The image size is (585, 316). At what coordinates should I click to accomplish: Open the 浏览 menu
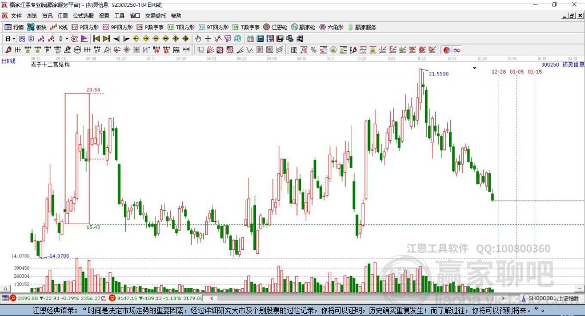tap(32, 15)
